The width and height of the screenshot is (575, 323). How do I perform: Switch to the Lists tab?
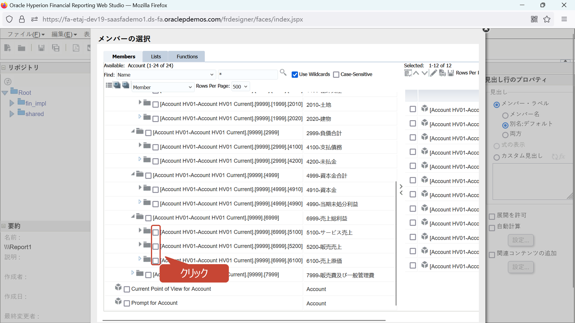pyautogui.click(x=156, y=57)
